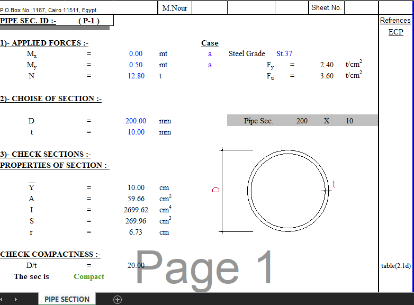Click the green Compact result text
This screenshot has width=414, height=305.
pos(89,276)
